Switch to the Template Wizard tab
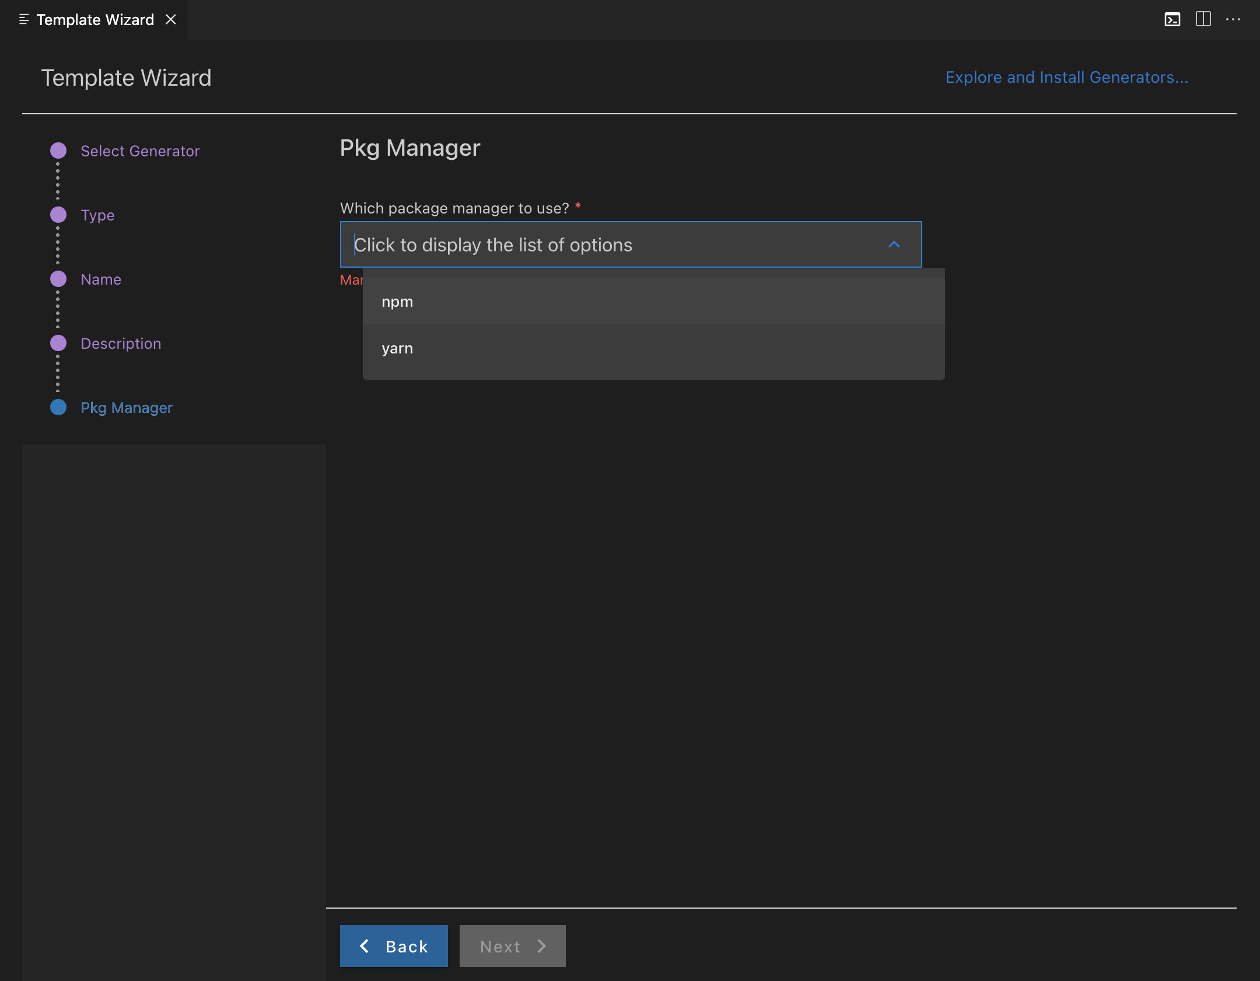The image size is (1260, 981). pyautogui.click(x=95, y=20)
